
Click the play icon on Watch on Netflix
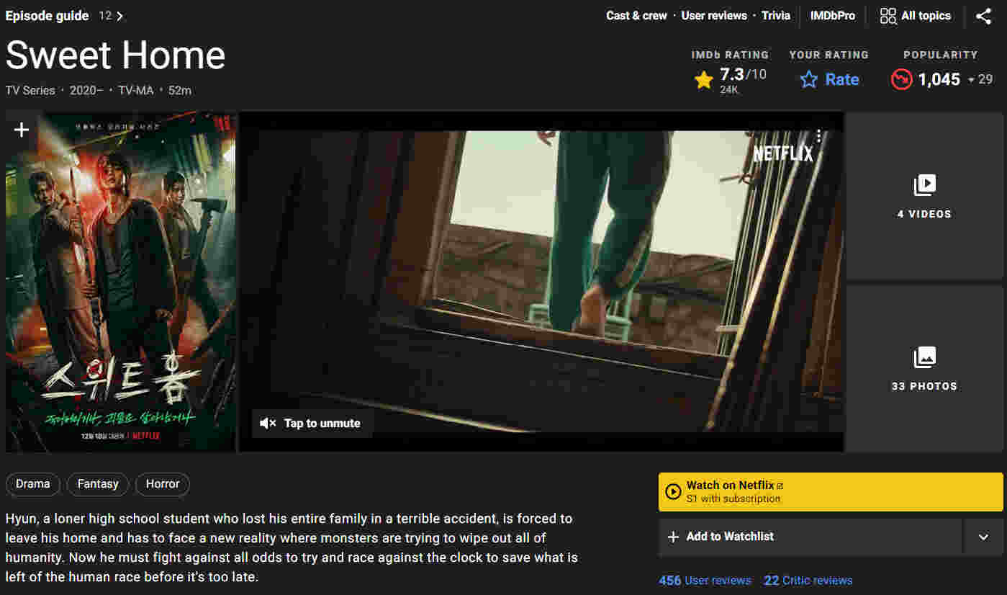673,492
